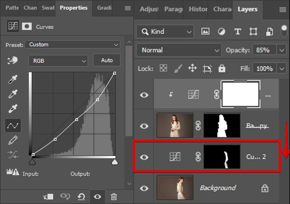Toggle the layer filter on/off switch
Image resolution: width=290 pixels, height=204 pixels.
click(x=284, y=31)
